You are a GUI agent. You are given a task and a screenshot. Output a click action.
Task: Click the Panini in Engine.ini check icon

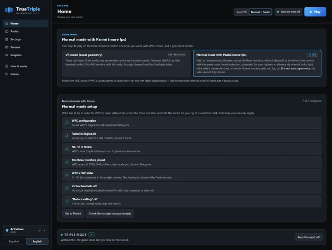tap(67, 136)
